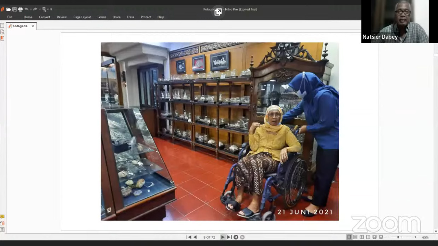Jump to the last page
The image size is (438, 246).
229,237
